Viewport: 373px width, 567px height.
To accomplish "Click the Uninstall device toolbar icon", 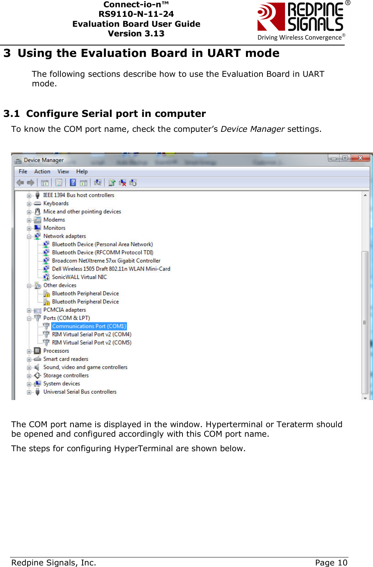I will (133, 183).
